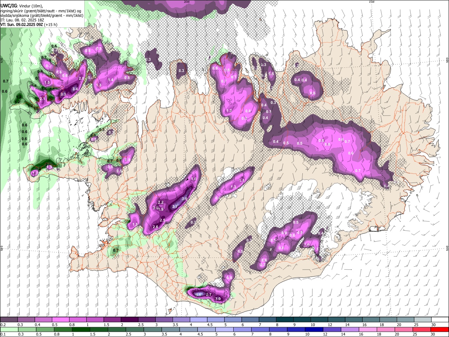The height and width of the screenshot is (337, 449).
Task: Click the '20W' longitude label
Action: click(x=187, y=2)
